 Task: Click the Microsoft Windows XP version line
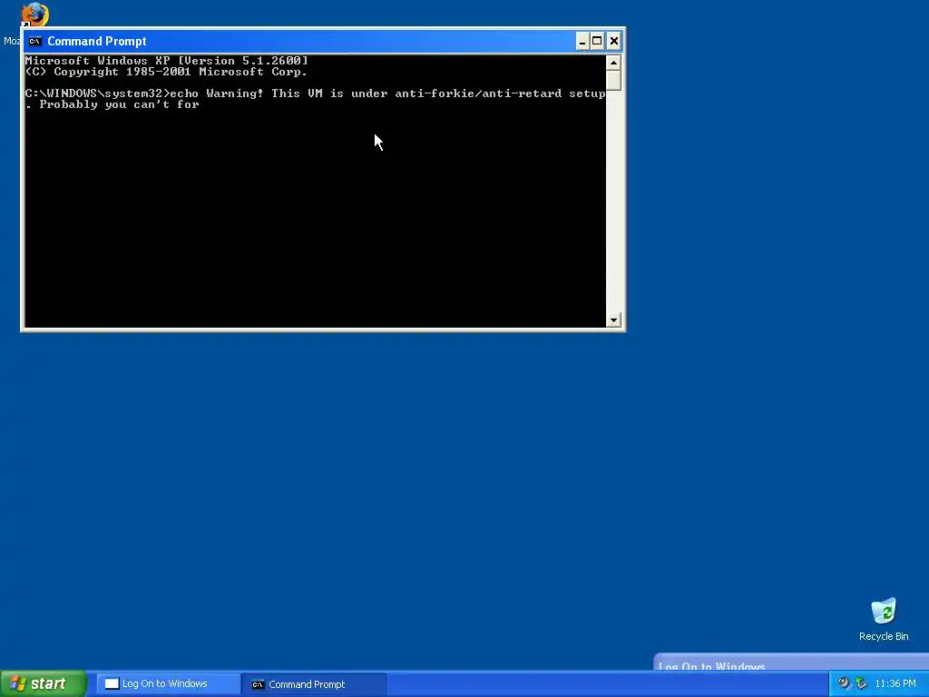pyautogui.click(x=167, y=61)
